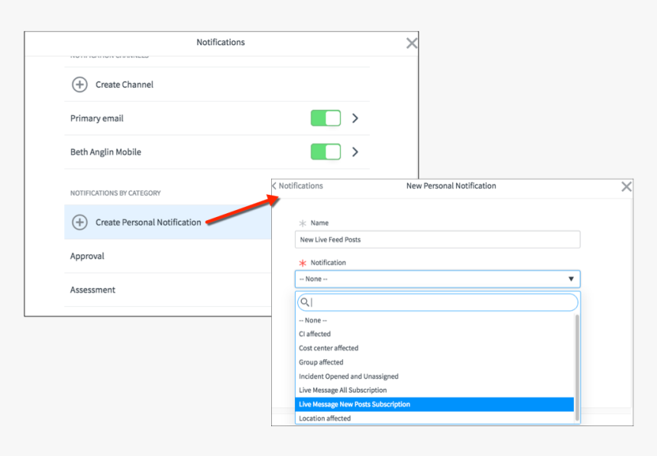Pick Incident Opened and Unassigned option
This screenshot has height=456, width=657.
(x=348, y=377)
